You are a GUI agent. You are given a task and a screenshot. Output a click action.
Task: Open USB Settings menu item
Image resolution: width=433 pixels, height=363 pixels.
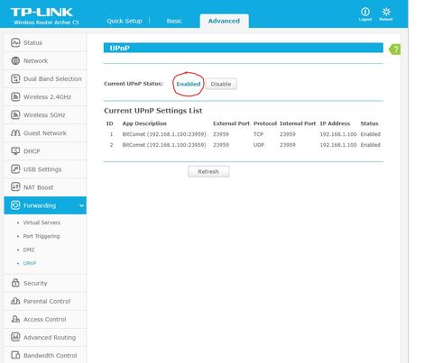[x=45, y=169]
